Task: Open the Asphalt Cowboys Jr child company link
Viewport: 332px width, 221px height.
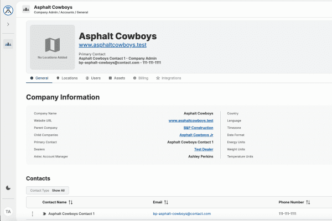Action: [196, 135]
